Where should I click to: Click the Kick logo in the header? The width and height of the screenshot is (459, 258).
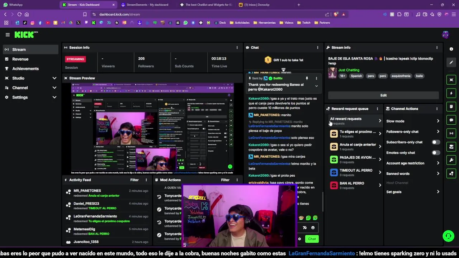pyautogui.click(x=26, y=35)
